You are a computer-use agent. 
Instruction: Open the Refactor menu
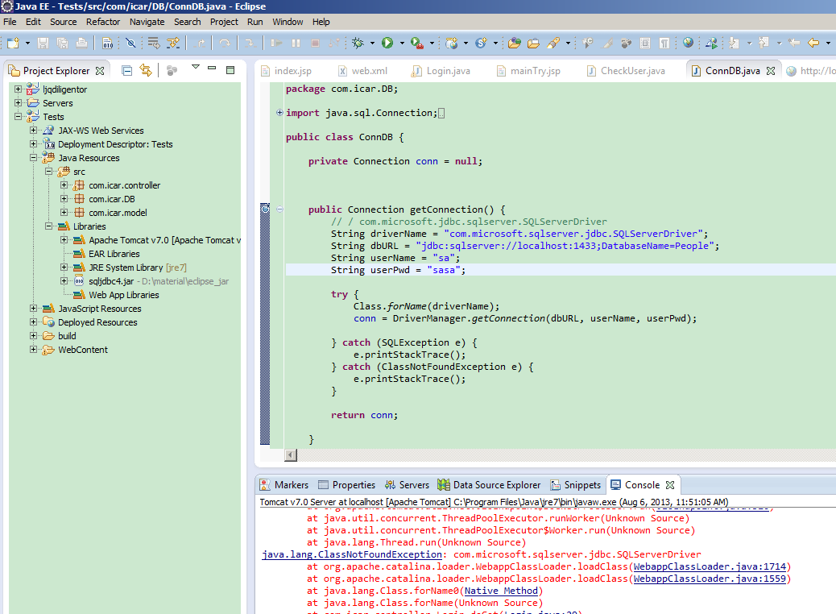(103, 22)
